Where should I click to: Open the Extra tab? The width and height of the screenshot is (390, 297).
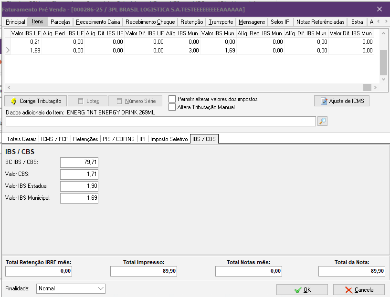357,22
